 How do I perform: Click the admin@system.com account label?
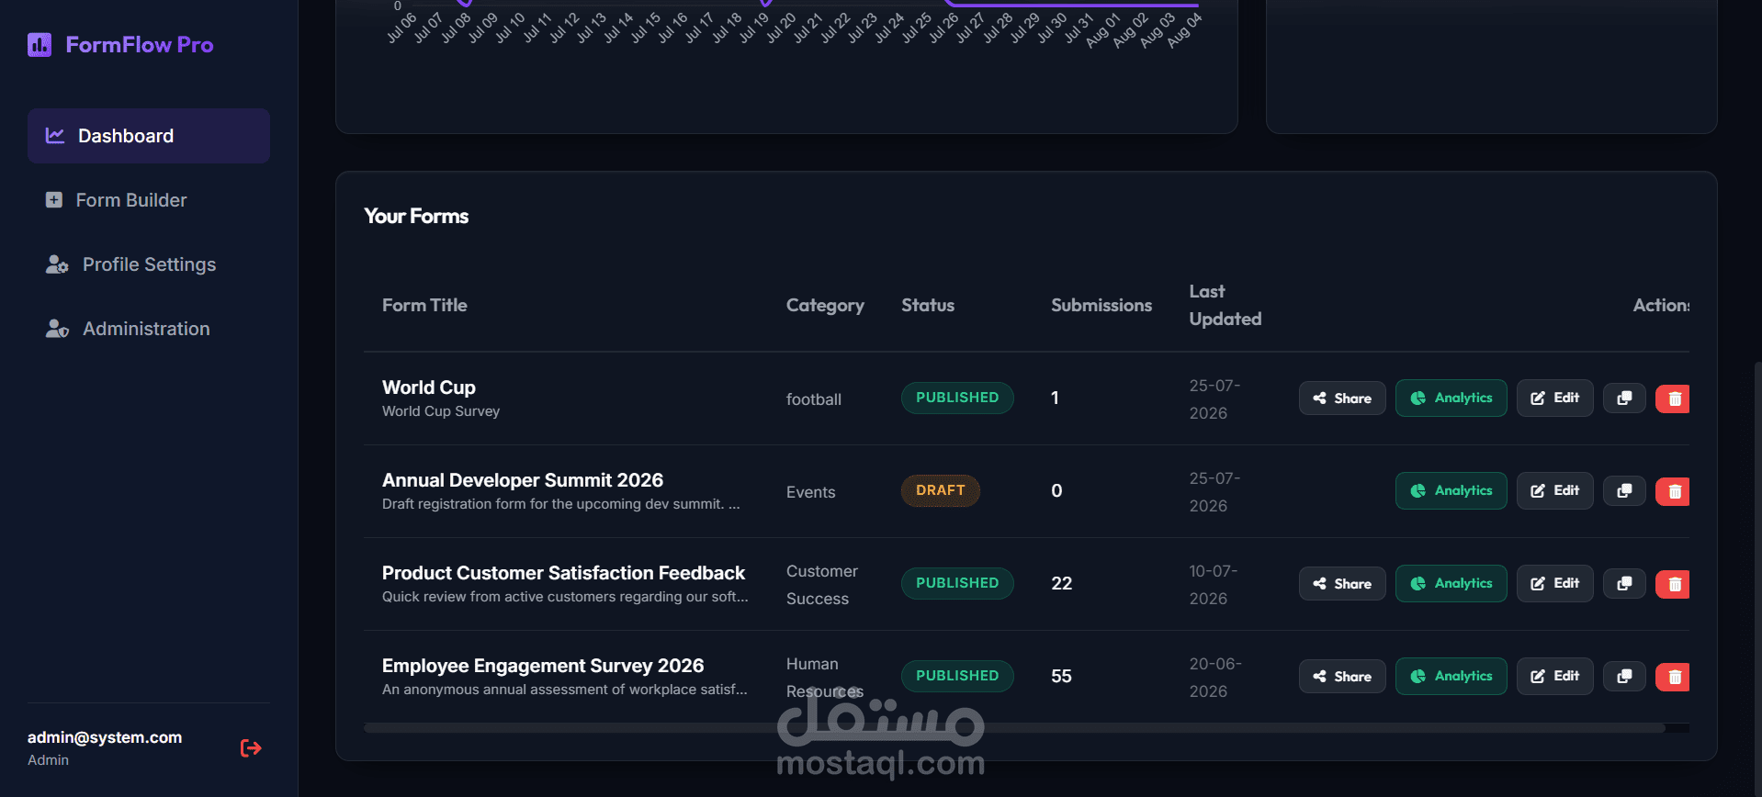(x=105, y=737)
